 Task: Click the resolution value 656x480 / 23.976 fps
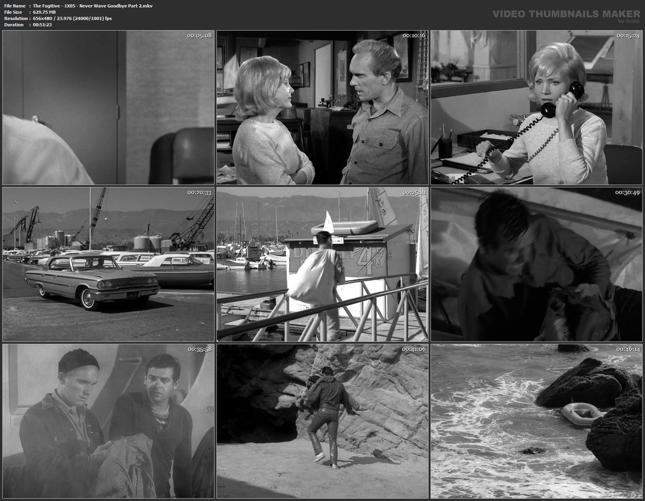coord(72,18)
